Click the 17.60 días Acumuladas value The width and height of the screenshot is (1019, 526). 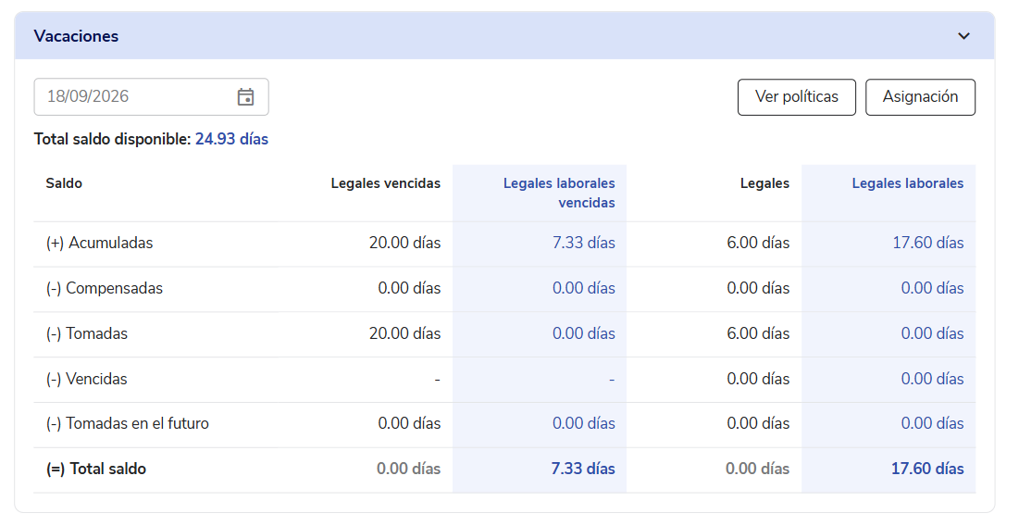pyautogui.click(x=928, y=243)
